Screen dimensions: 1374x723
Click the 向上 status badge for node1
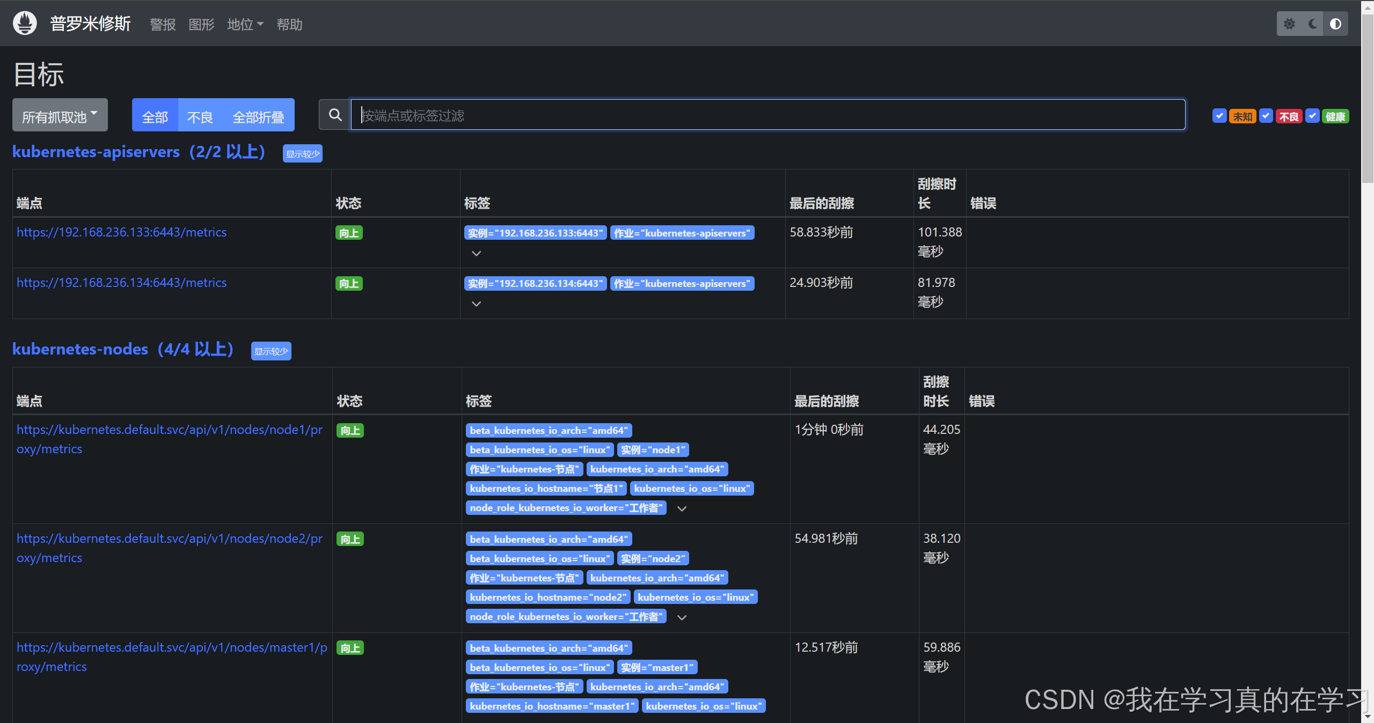coord(350,430)
